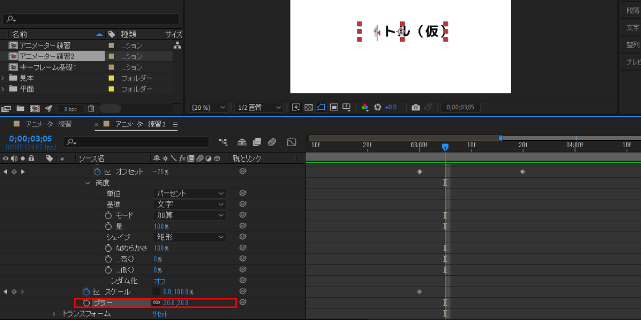Toggle mask and shape path visibility icon
Viewport: 641px width, 320px height.
coord(321,107)
